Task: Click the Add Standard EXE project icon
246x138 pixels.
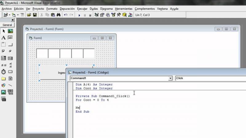Action: click(6, 15)
